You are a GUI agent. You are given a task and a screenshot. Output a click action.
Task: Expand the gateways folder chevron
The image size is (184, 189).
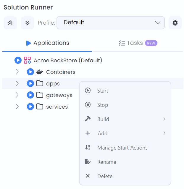tap(17, 95)
